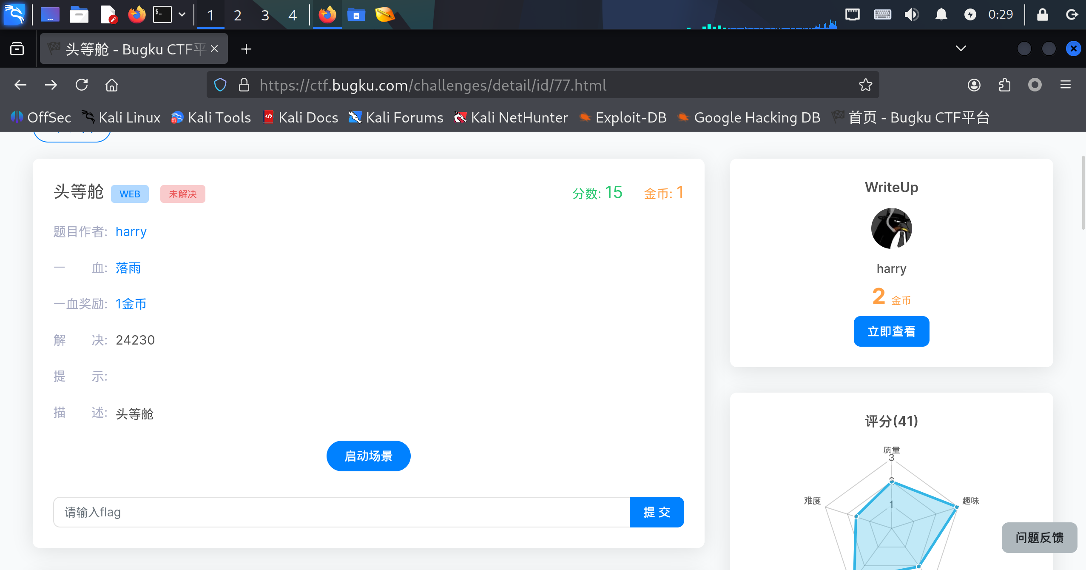Click the 立即查看 writeup button
The width and height of the screenshot is (1086, 570).
click(891, 331)
